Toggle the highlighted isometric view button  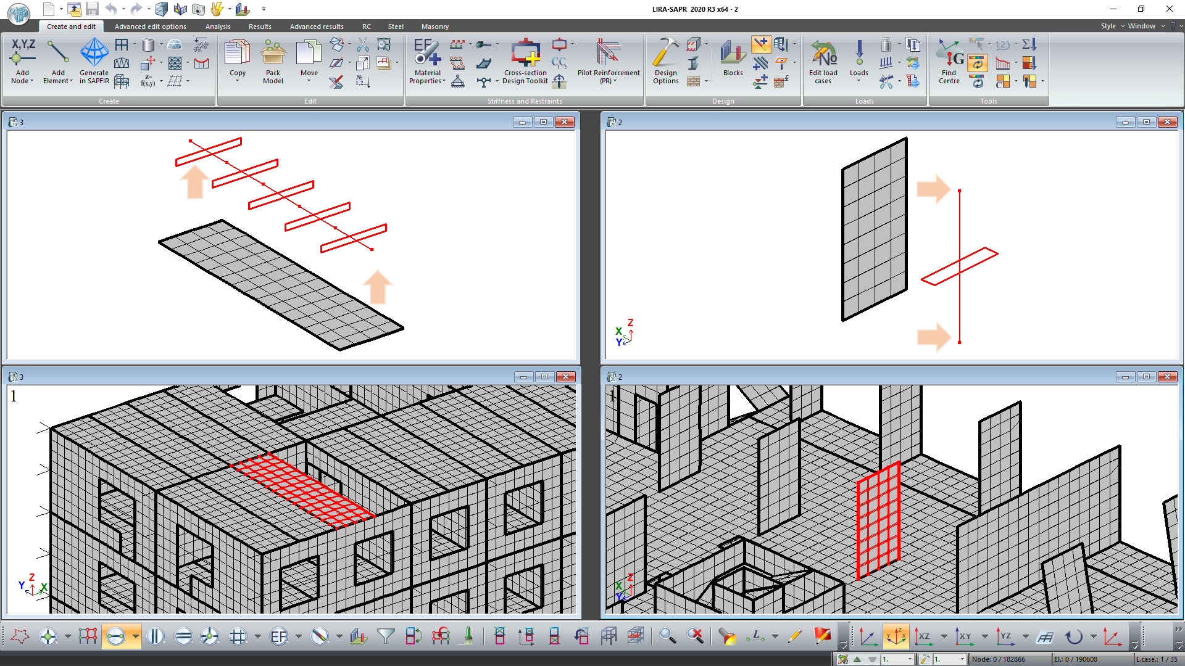tap(896, 636)
